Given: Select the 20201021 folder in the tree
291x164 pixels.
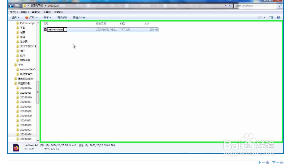Looking at the screenshot, I should click(x=26, y=121).
